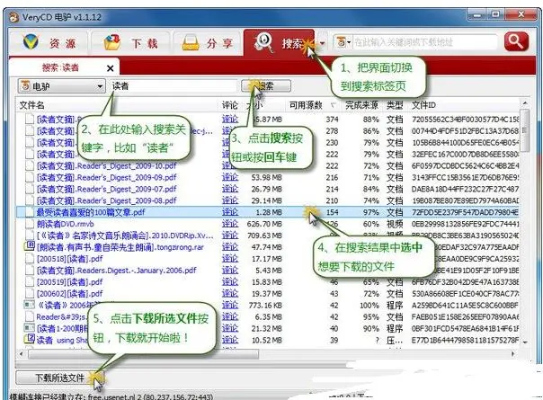Viewport: 543px width, 400px height.
Task: Open the 电驴 search source dropdown
Action: 62,86
